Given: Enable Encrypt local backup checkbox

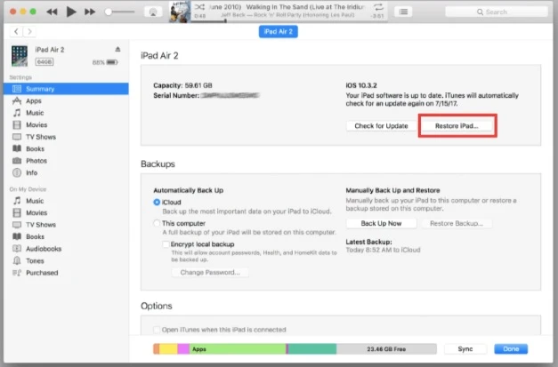Looking at the screenshot, I should [x=166, y=244].
